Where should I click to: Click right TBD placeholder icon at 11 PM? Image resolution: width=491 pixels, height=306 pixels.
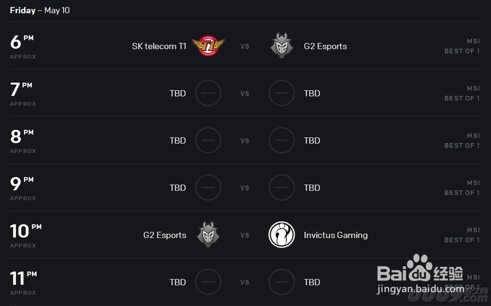tap(281, 282)
